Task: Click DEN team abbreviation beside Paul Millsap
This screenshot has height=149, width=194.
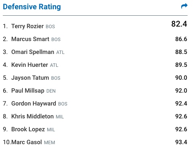Action: pos(51,91)
